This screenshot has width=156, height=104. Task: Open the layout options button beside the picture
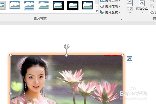130,59
